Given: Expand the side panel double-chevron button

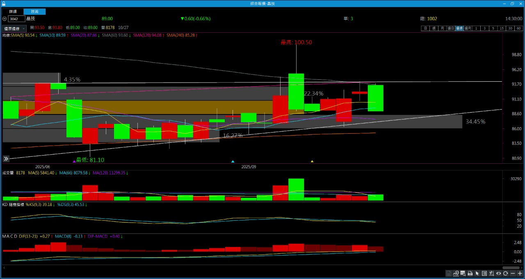Looking at the screenshot, I should [x=6, y=159].
